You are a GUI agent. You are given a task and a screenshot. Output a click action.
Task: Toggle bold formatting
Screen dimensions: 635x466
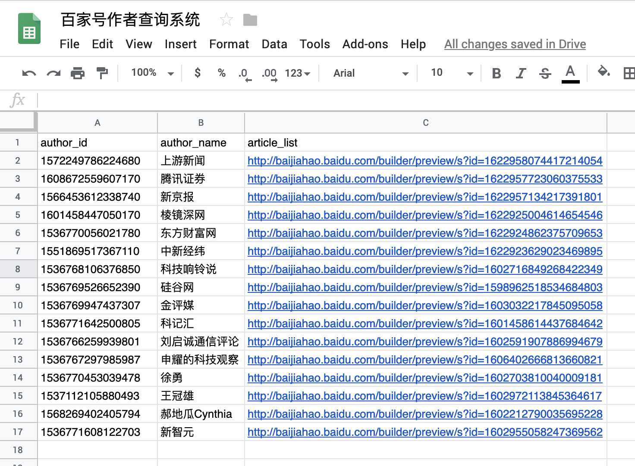click(497, 73)
